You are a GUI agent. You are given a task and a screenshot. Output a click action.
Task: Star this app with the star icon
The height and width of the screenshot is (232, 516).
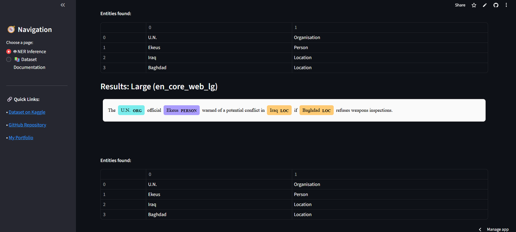coord(474,5)
